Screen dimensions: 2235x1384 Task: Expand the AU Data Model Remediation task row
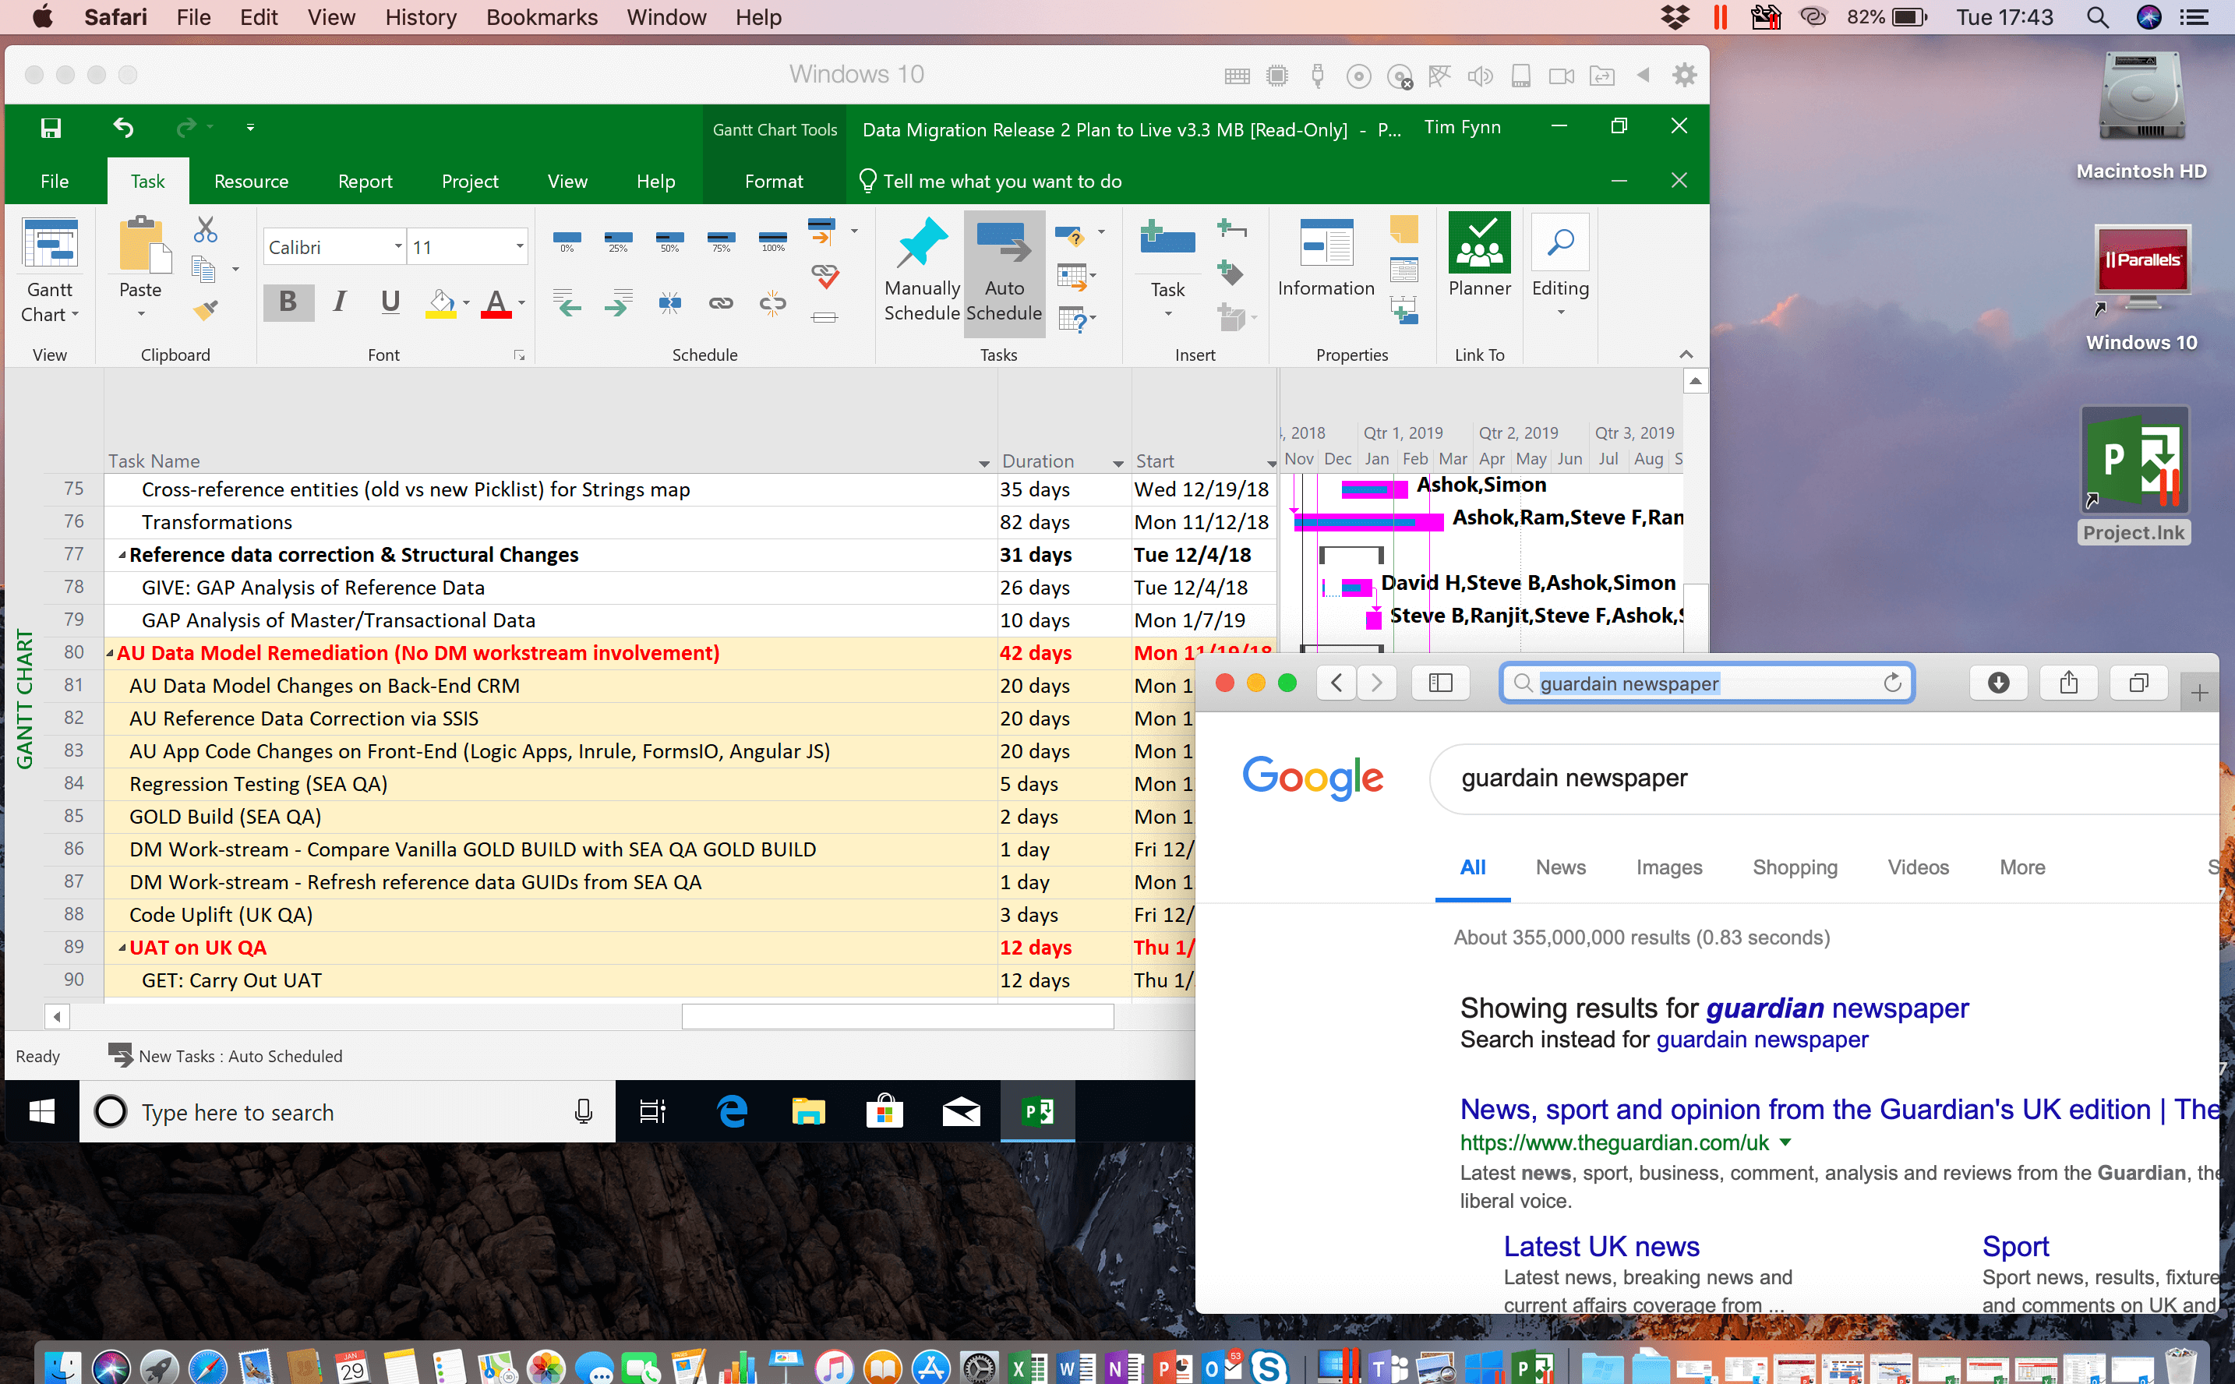(x=110, y=653)
